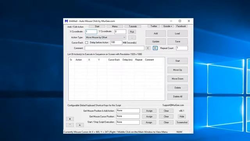Click the A button at bottom left
250x141 pixels.
pyautogui.click(x=80, y=125)
